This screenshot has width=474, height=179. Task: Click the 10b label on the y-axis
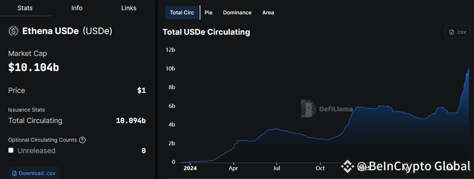point(170,68)
